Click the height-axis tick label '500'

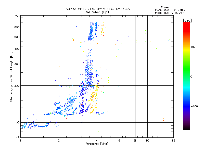click(x=17, y=37)
